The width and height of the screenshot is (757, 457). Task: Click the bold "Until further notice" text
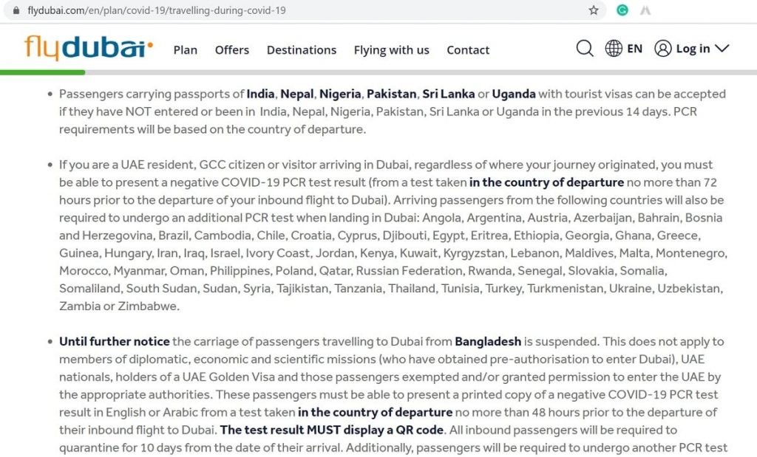tap(115, 341)
